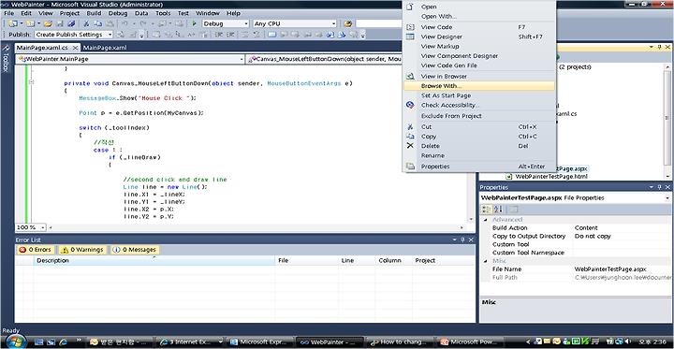Image resolution: width=674 pixels, height=349 pixels.
Task: Open the Windows Start orb
Action: click(x=16, y=342)
